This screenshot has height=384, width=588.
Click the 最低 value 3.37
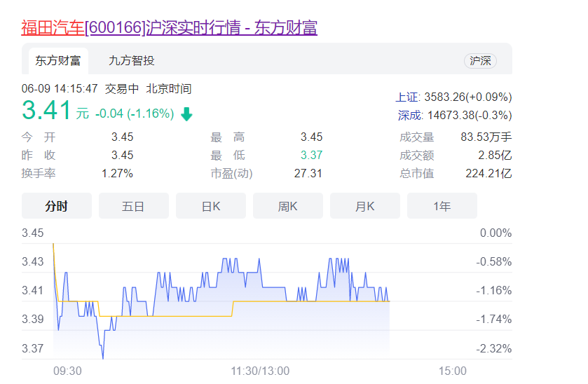(x=312, y=155)
